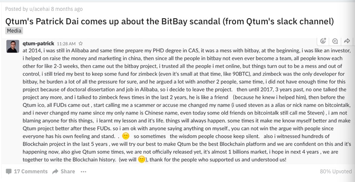
Task: Click the 11:28 AM timestamp
Action: [66, 44]
